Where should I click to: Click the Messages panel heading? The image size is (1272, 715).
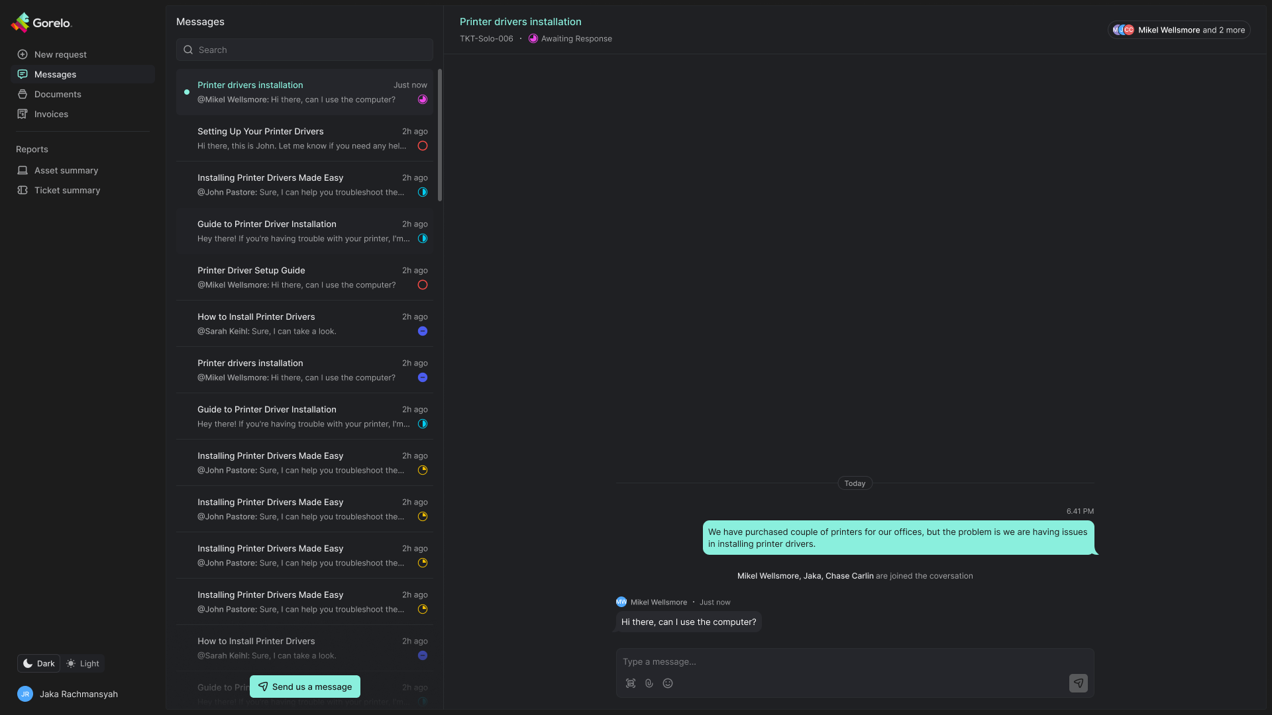(200, 22)
